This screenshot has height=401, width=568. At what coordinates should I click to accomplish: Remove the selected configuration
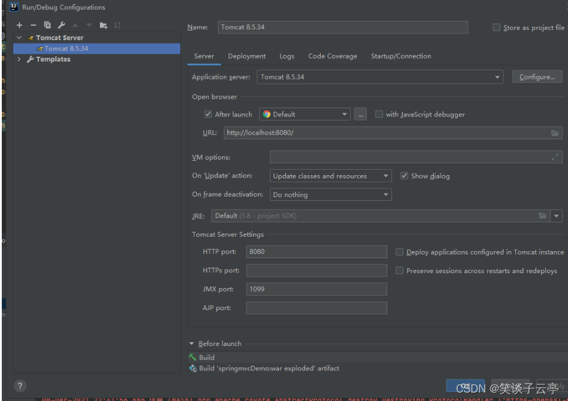tap(34, 25)
